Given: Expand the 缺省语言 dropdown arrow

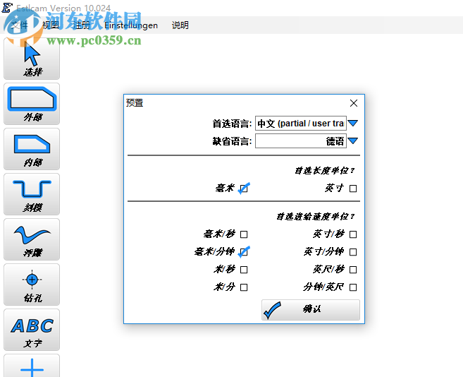Looking at the screenshot, I should click(353, 141).
